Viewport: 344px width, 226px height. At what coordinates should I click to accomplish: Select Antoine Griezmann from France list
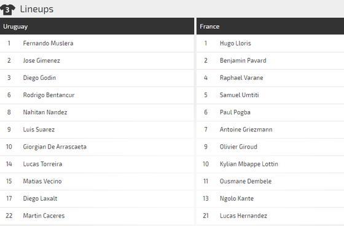(x=246, y=130)
